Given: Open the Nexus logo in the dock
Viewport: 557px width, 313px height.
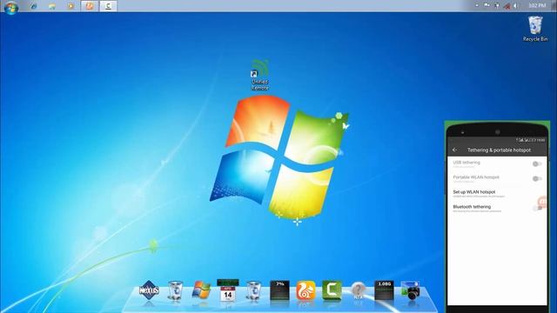Looking at the screenshot, I should pyautogui.click(x=149, y=290).
